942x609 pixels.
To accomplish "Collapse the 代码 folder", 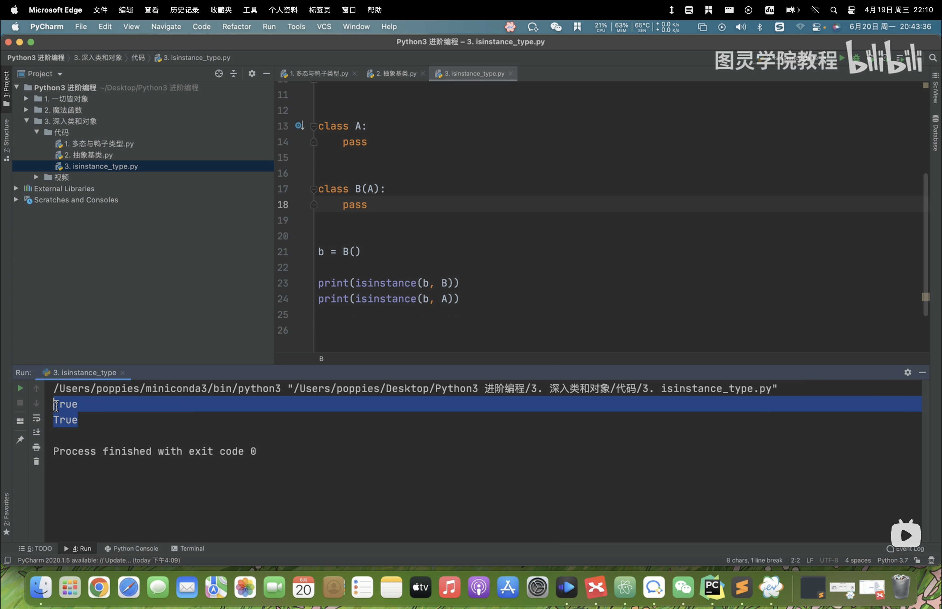I will 36,132.
